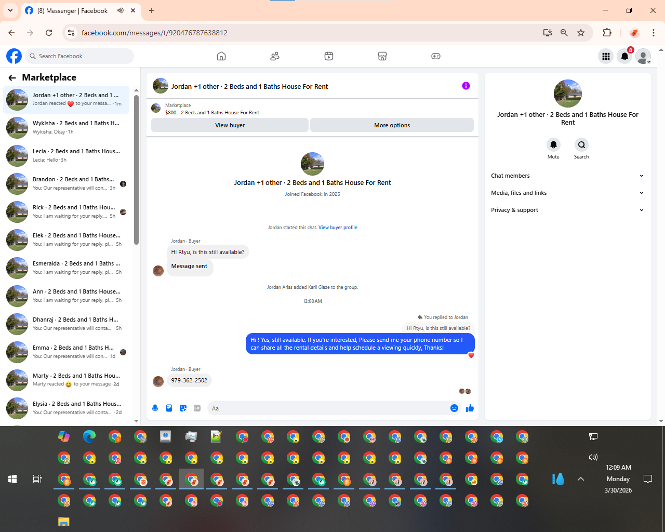Click the 979-362-2502 message bubble
This screenshot has height=532, width=665.
(x=189, y=380)
